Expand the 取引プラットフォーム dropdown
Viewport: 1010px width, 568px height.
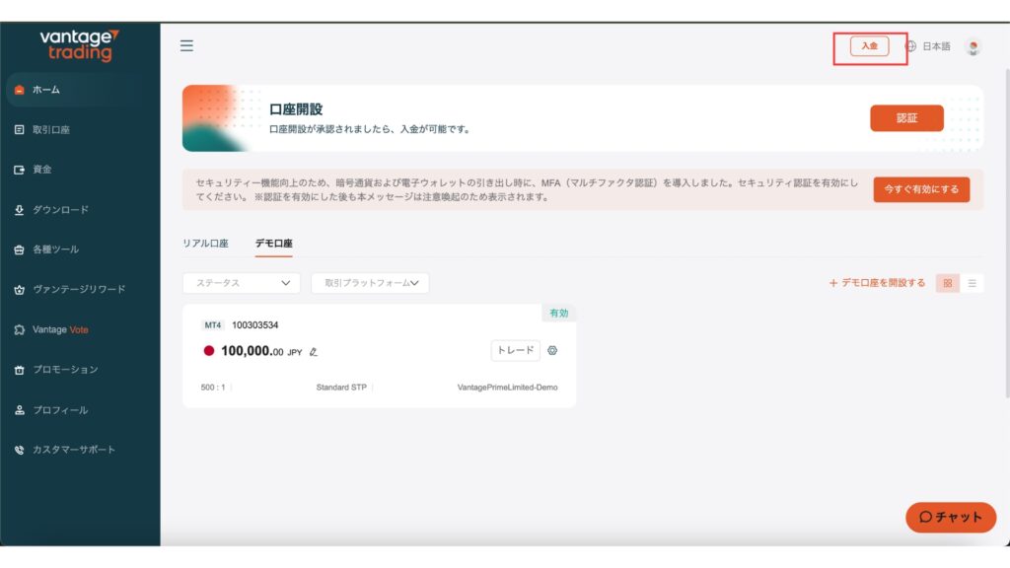pos(370,283)
